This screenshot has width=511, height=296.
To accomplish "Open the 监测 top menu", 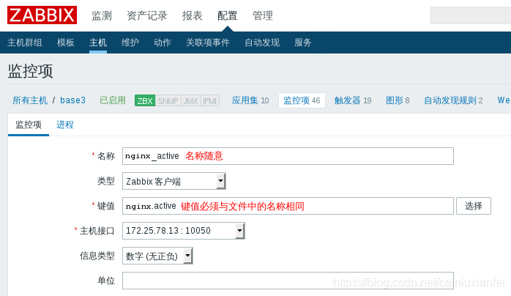I will pos(102,15).
